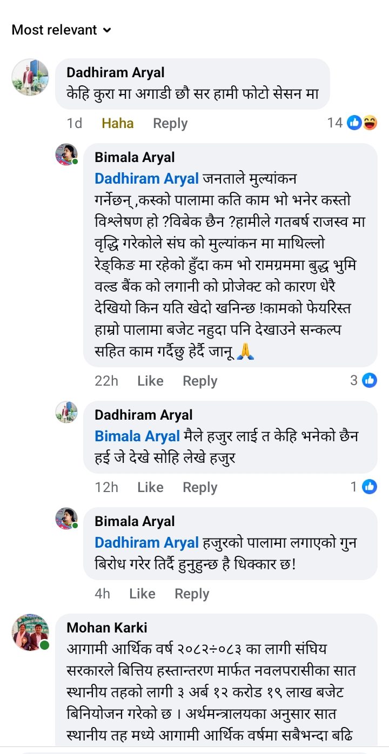Viewport: 389px width, 754px height.
Task: Open the Most relevant sort dropdown
Action: [61, 30]
